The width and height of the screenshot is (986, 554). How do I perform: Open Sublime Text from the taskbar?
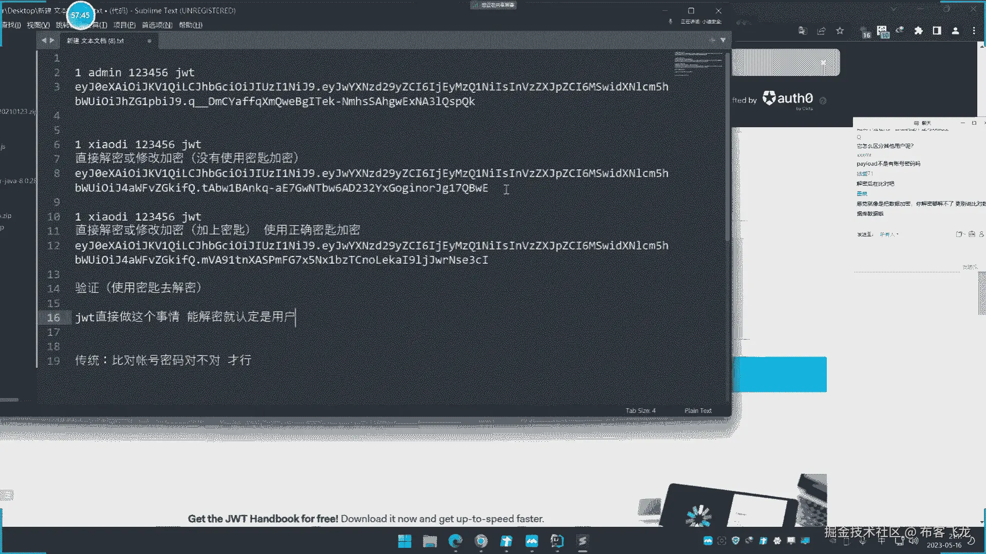(x=582, y=541)
